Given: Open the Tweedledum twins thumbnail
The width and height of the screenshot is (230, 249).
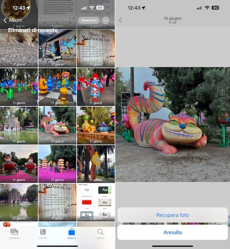Looking at the screenshot, I should click(x=19, y=164).
